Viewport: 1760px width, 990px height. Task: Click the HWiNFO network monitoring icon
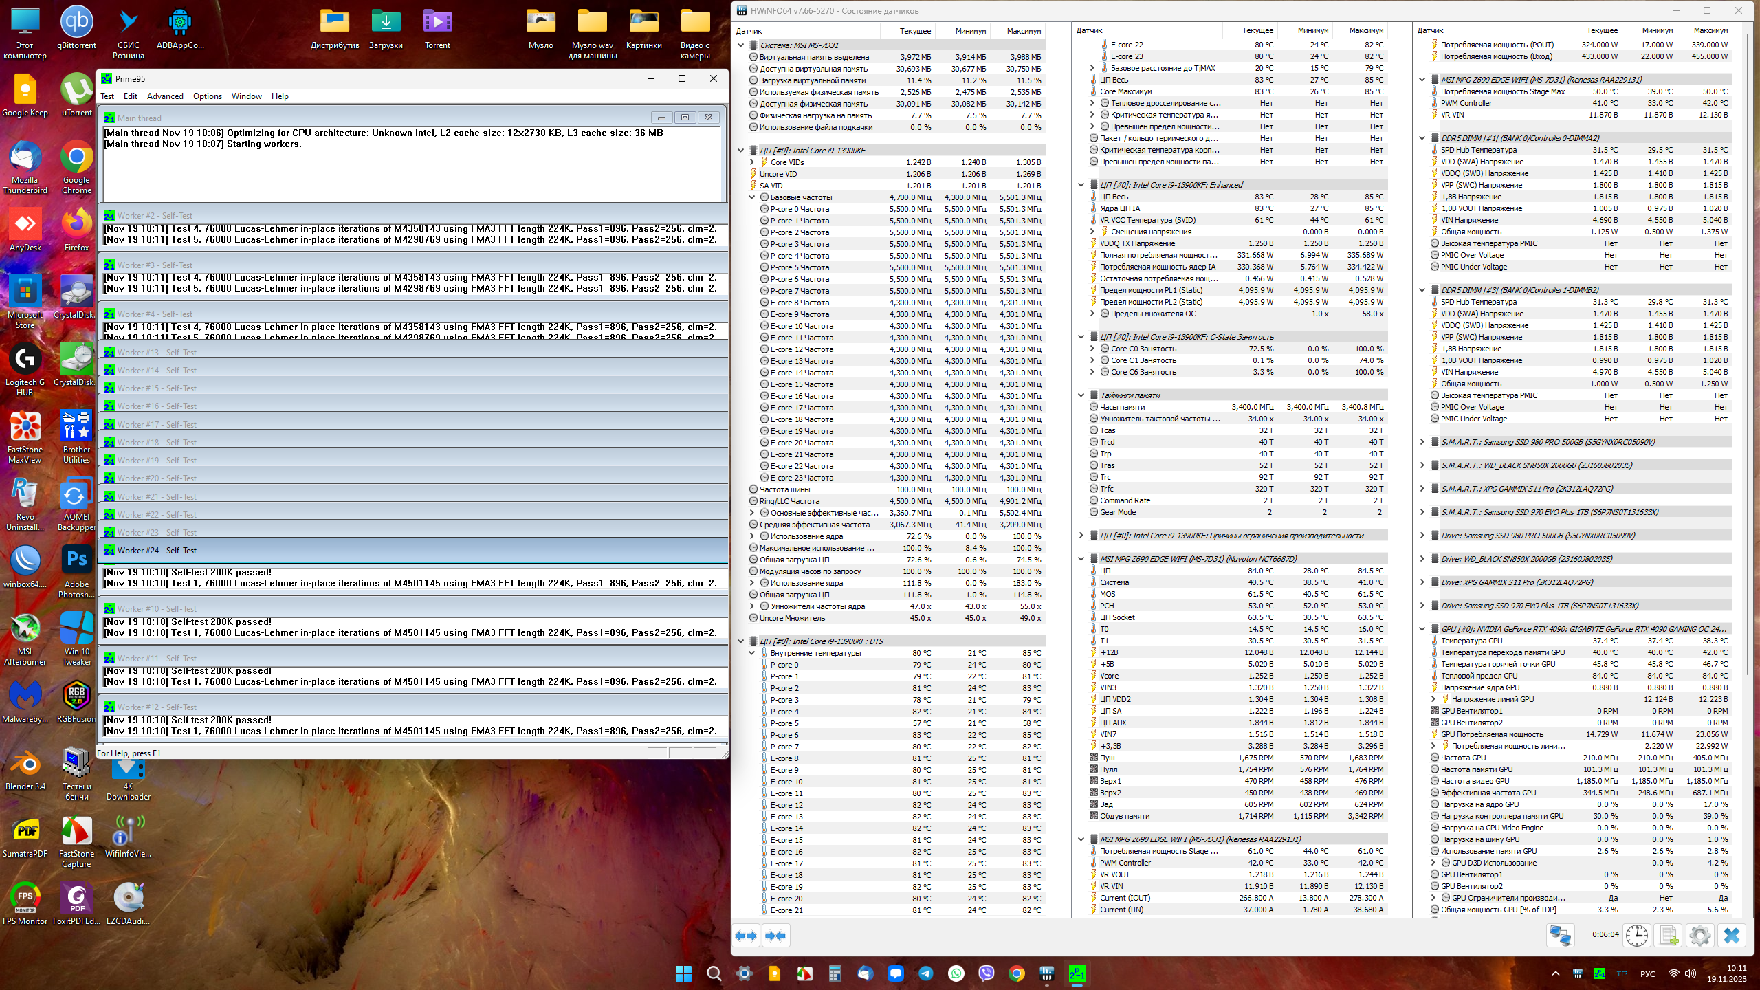pos(1560,936)
